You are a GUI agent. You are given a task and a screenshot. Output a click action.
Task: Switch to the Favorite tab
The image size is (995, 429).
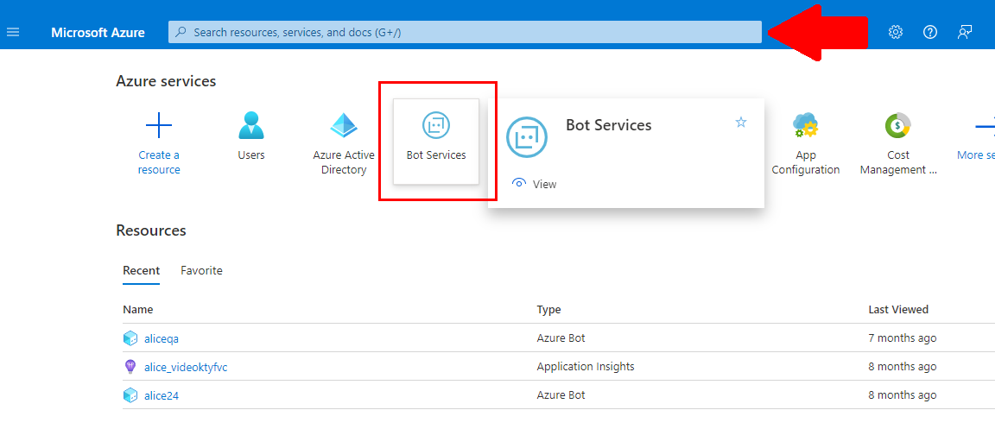202,270
